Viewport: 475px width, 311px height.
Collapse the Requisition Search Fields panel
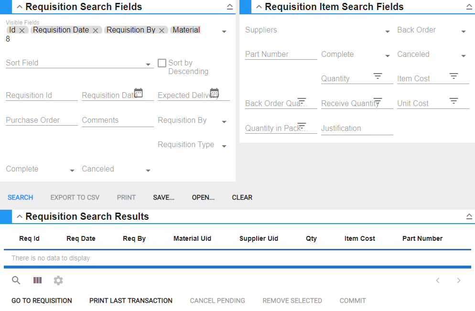point(20,7)
